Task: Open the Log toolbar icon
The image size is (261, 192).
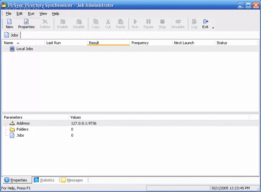Action: pos(194,24)
